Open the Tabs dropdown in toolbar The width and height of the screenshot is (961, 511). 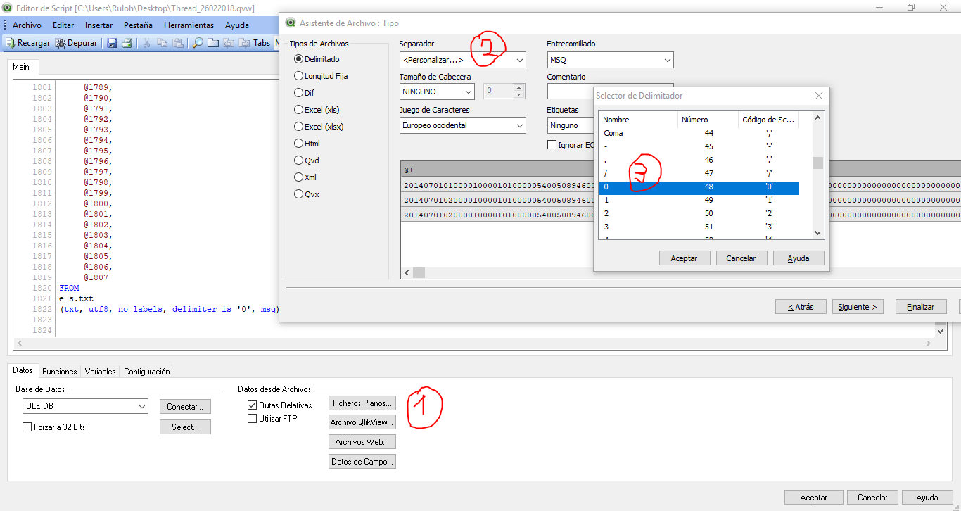pyautogui.click(x=261, y=43)
